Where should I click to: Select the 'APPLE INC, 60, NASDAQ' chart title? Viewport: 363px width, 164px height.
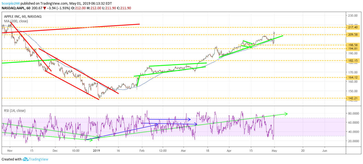(x=23, y=17)
